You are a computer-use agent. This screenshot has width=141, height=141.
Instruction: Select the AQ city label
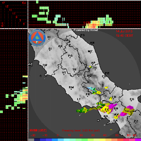coord(89,76)
